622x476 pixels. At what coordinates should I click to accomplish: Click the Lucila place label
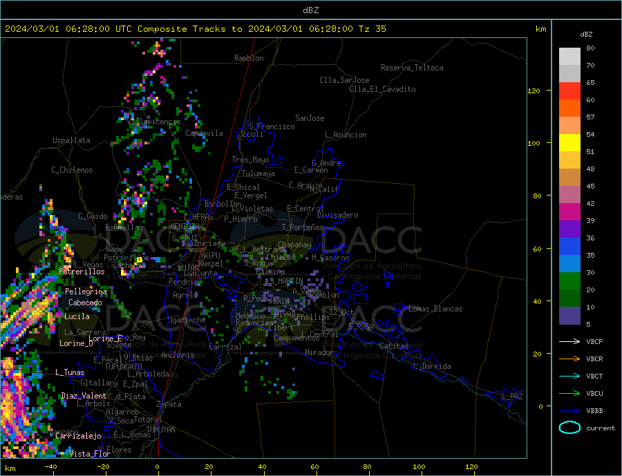(77, 316)
